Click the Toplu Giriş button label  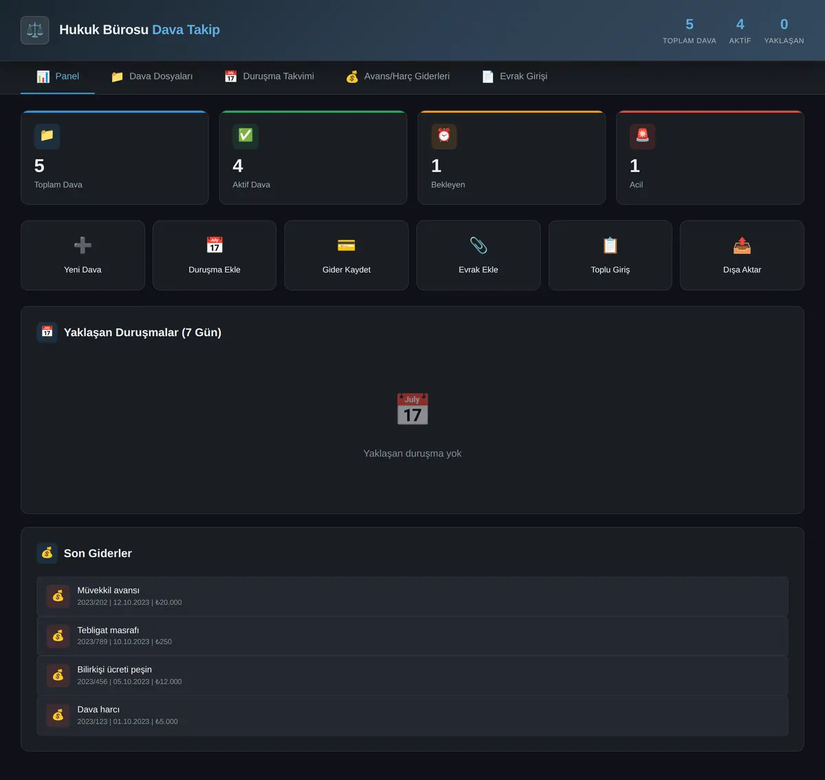coord(610,270)
